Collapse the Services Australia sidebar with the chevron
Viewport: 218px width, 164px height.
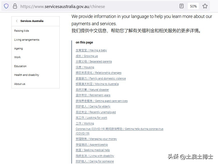[17, 21]
